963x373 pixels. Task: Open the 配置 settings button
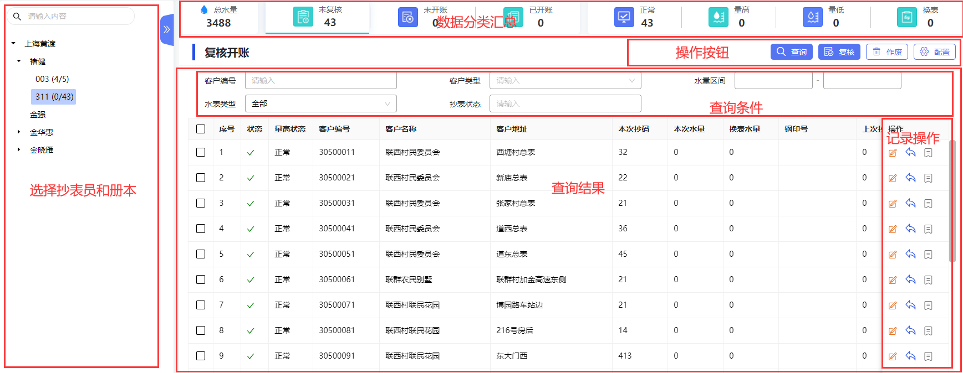[x=935, y=52]
